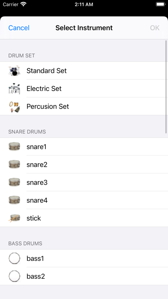Tap the snare2 drum icon

pyautogui.click(x=14, y=165)
